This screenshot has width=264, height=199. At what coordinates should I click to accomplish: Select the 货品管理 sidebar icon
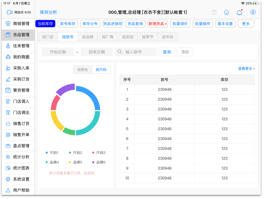(x=8, y=35)
